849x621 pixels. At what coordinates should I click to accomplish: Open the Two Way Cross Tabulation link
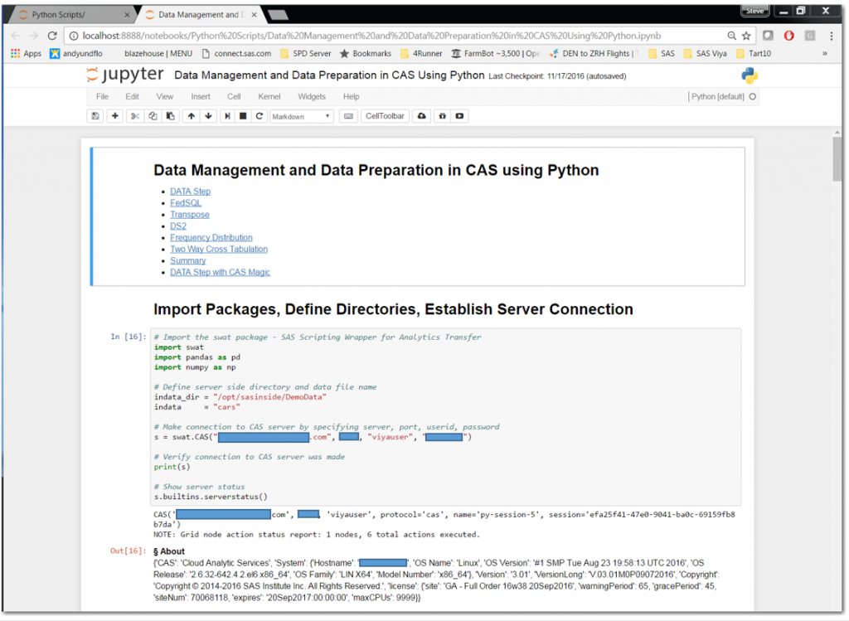pos(218,249)
